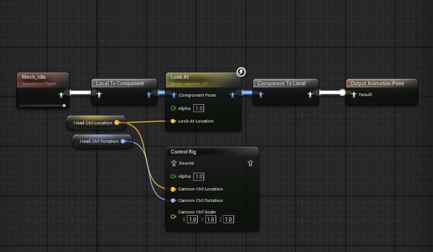The height and width of the screenshot is (252, 433).
Task: Click the Cannon Ctrl Rotation input pin
Action: [173, 201]
